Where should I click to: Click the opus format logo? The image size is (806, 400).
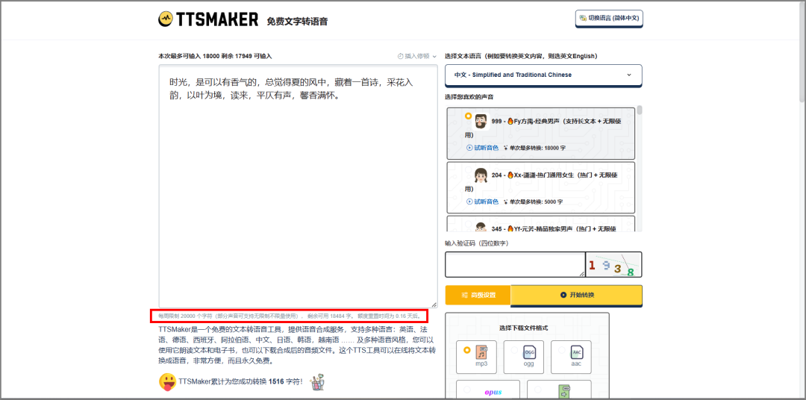click(x=493, y=392)
